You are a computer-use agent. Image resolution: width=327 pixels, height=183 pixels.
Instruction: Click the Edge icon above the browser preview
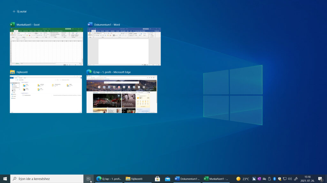coord(89,72)
